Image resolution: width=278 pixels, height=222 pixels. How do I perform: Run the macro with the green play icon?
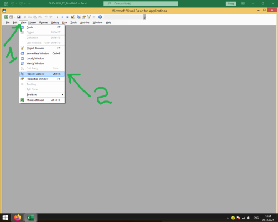tap(57, 17)
